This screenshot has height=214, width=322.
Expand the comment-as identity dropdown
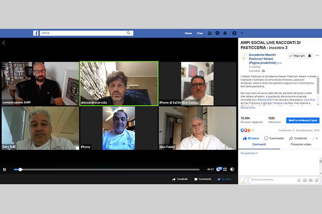[315, 138]
